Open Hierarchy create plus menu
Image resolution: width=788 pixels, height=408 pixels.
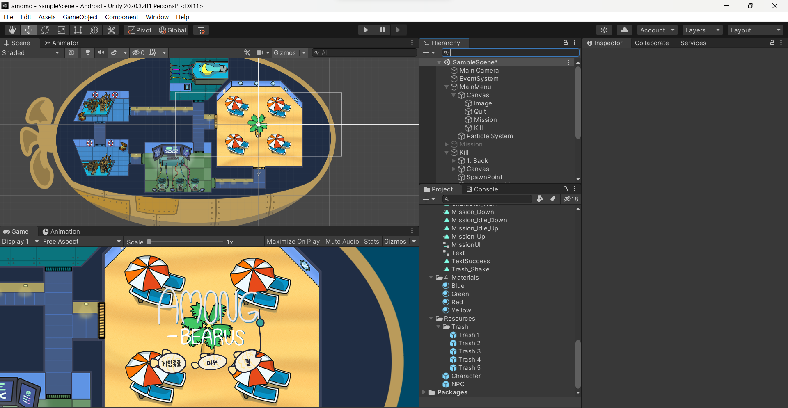click(x=429, y=52)
